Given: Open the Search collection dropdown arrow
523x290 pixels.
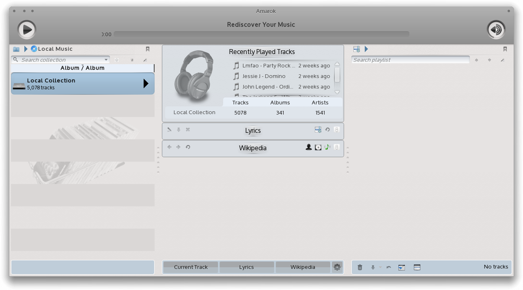Looking at the screenshot, I should 106,60.
